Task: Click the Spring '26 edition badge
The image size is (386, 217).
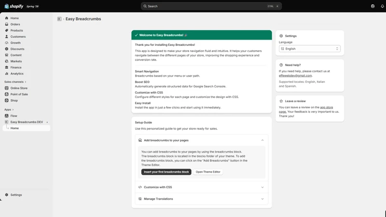Action: [32, 6]
